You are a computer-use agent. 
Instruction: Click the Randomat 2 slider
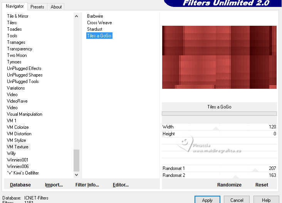[x=219, y=175]
